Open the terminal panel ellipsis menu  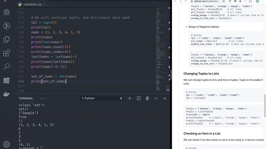pyautogui.click(x=42, y=99)
